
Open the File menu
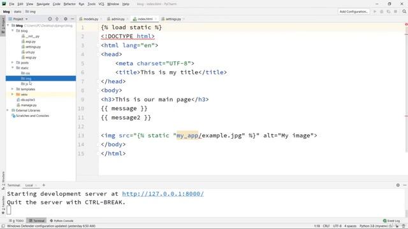[11, 4]
